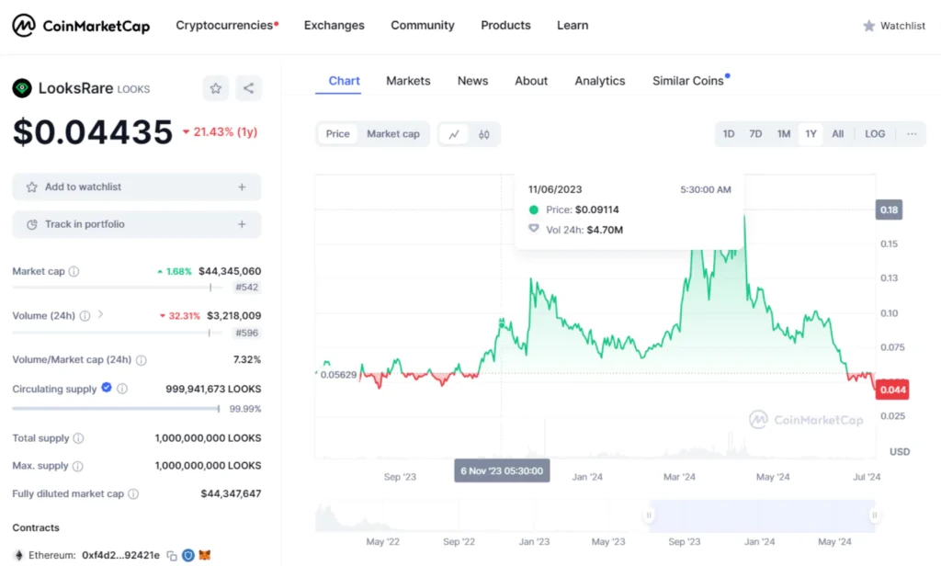
Task: Open the Exchanges menu
Action: click(x=334, y=25)
